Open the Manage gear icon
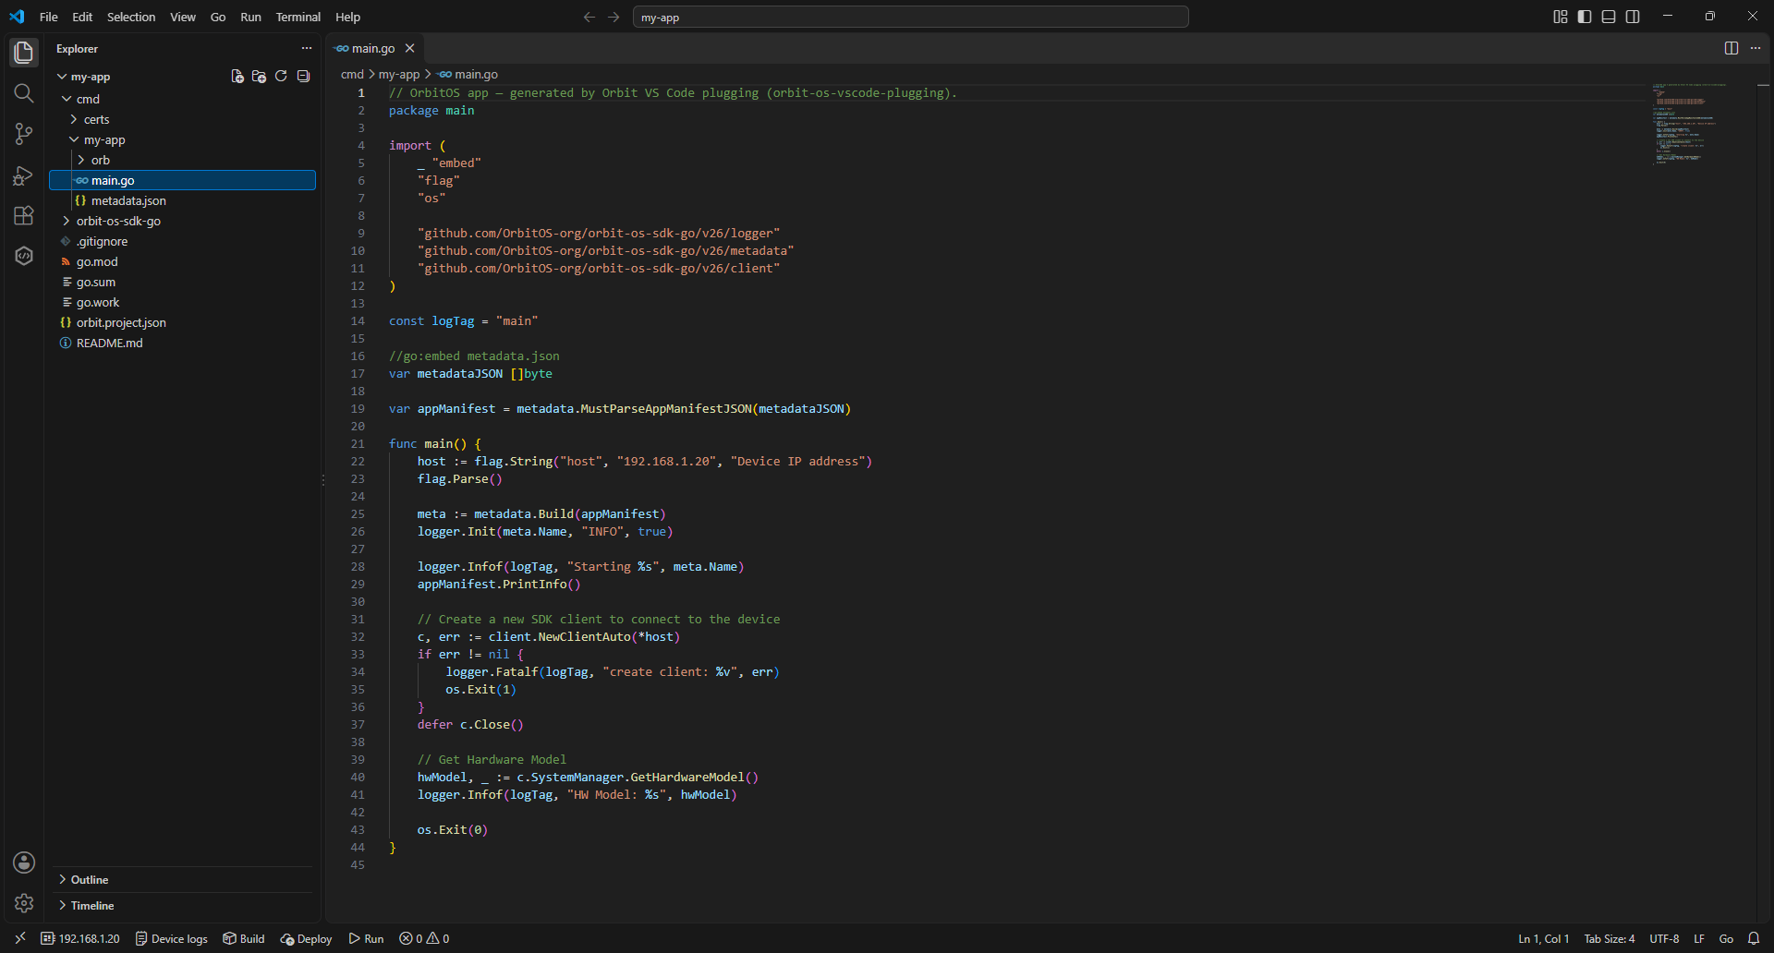Viewport: 1774px width, 953px height. click(x=24, y=903)
